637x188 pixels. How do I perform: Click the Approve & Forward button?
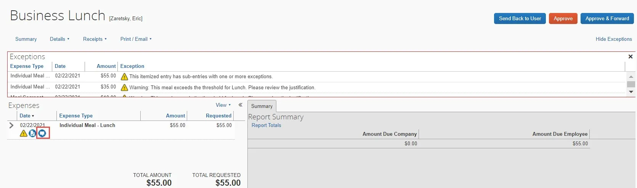607,18
